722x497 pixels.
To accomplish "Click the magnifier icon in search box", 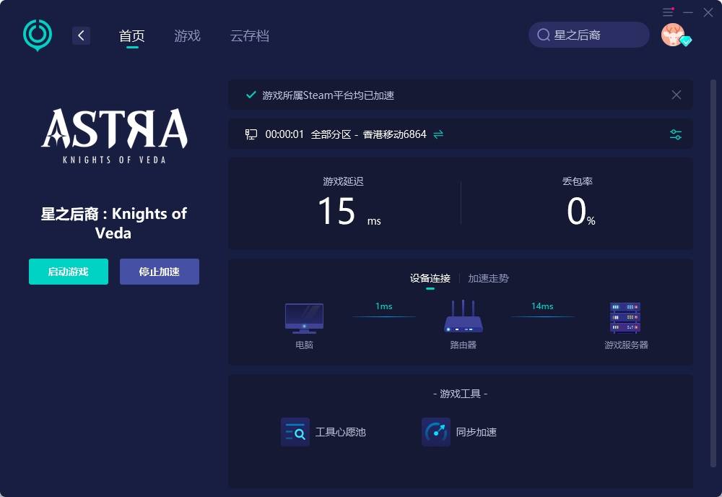I will pyautogui.click(x=544, y=35).
